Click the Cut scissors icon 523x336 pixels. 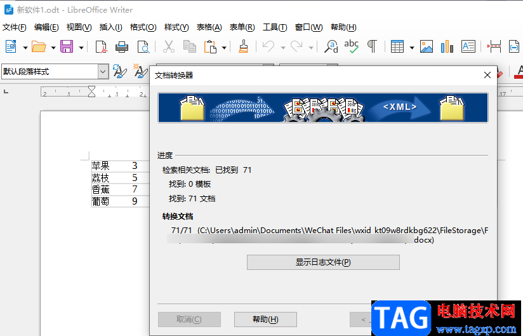169,47
